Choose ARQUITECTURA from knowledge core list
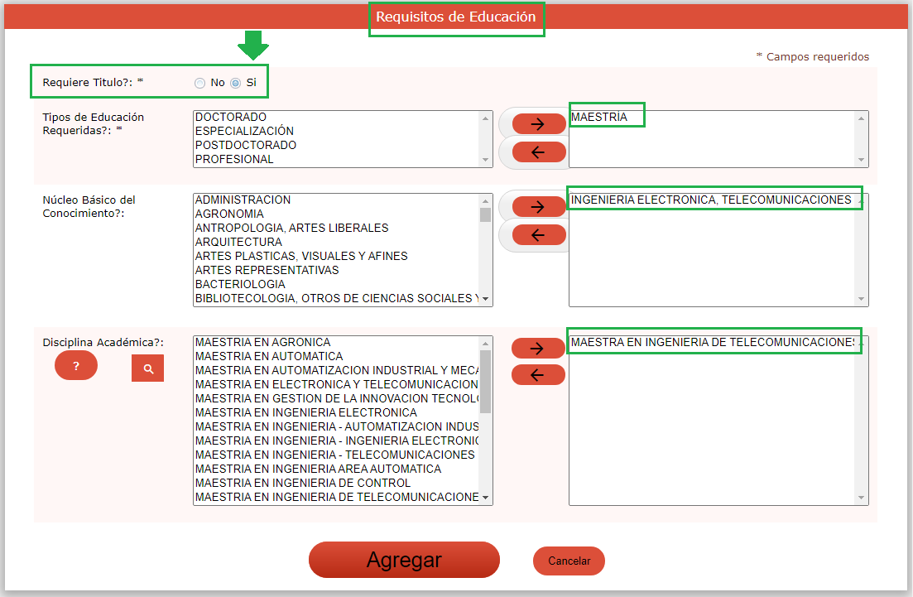Screen dimensions: 913x597 (x=238, y=242)
